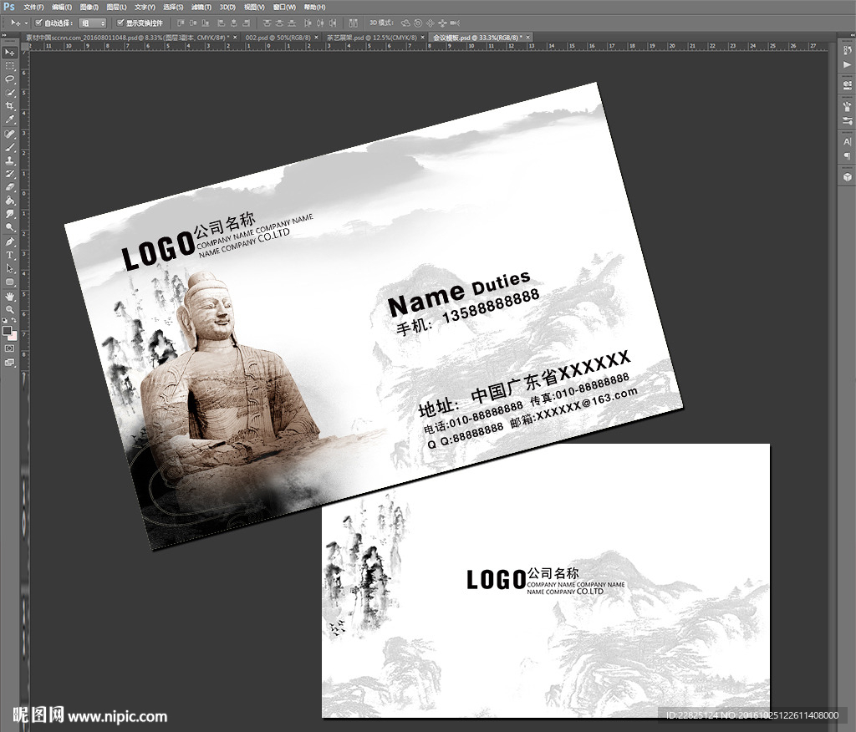Screen dimensions: 856x732
Task: Select the Zoom tool
Action: (10, 309)
